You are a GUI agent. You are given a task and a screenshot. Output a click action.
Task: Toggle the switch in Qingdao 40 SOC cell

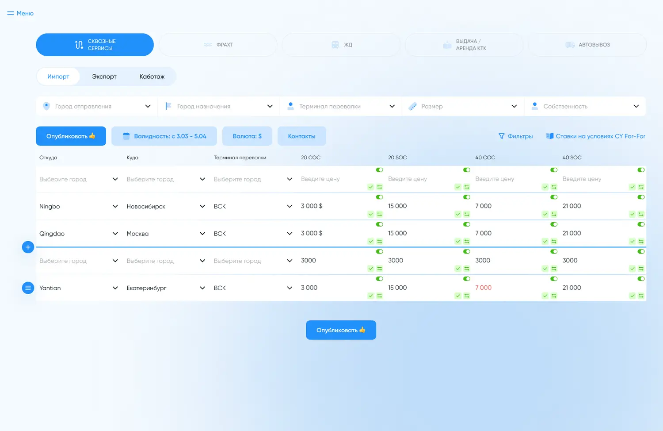pyautogui.click(x=641, y=224)
